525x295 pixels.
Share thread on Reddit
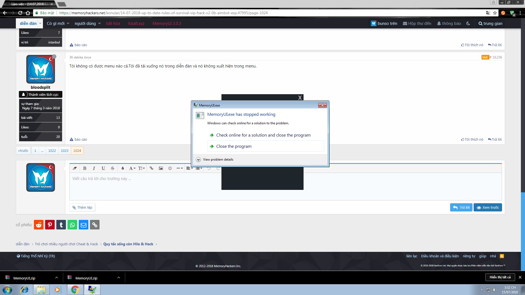39,225
